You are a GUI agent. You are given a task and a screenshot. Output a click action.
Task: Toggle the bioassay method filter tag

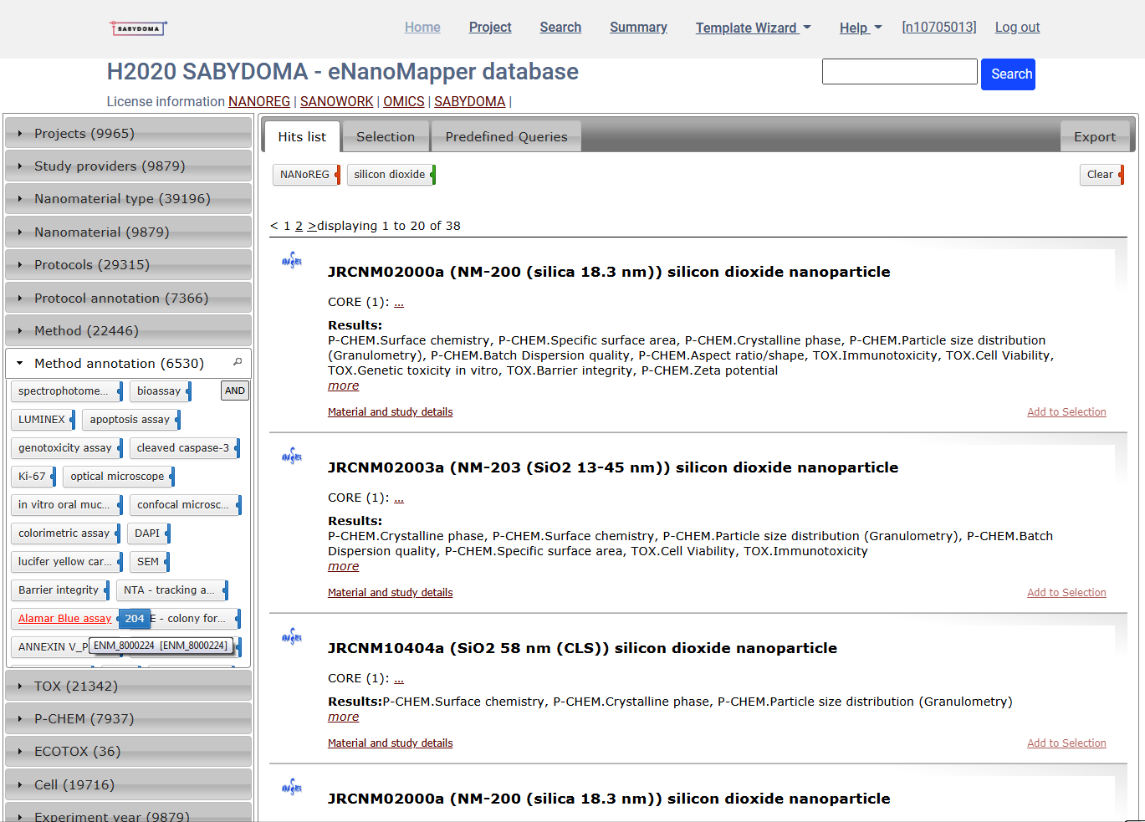pos(159,391)
